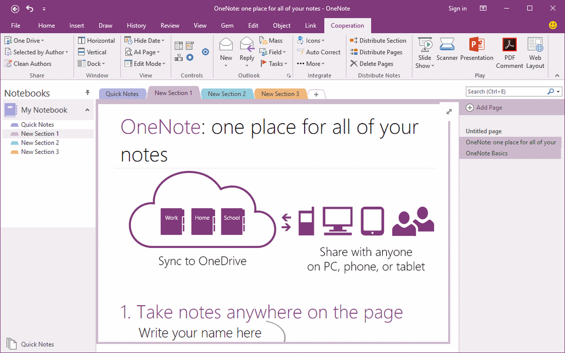Select the New Section 3 section tab
This screenshot has height=353, width=565.
[280, 93]
